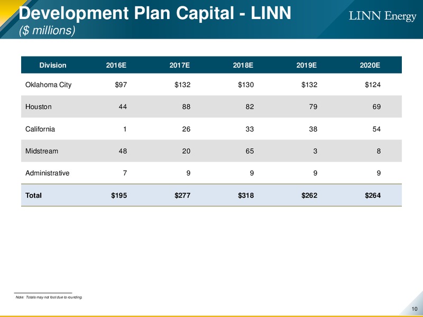
Task: Click Oklahoma City 2017E value "$132"
Action: point(182,85)
